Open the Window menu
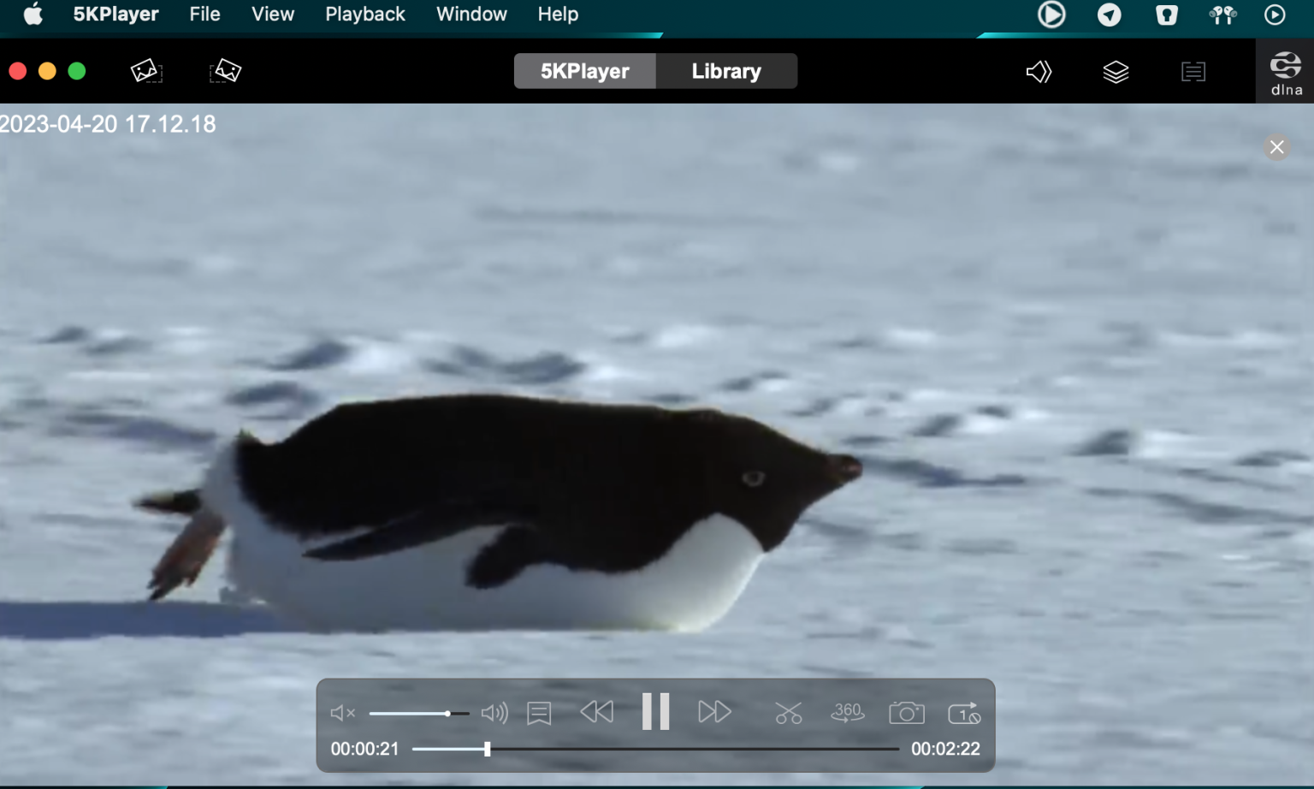This screenshot has width=1314, height=789. click(x=471, y=15)
